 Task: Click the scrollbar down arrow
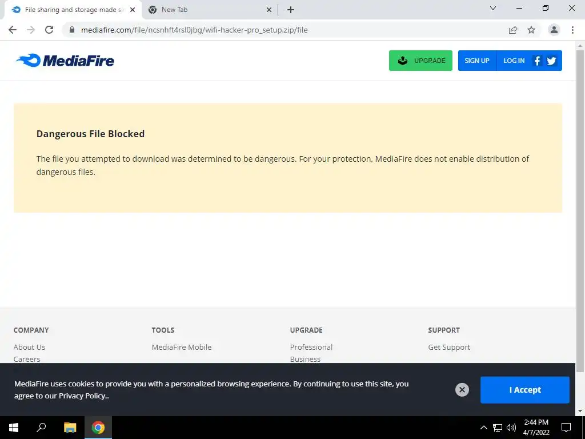coord(580,412)
